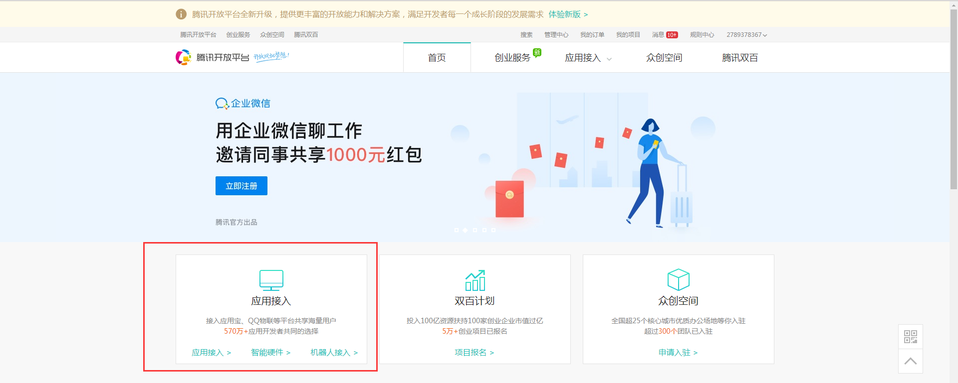Click the Tencent Open Platform logo
This screenshot has height=383, width=958.
[212, 57]
